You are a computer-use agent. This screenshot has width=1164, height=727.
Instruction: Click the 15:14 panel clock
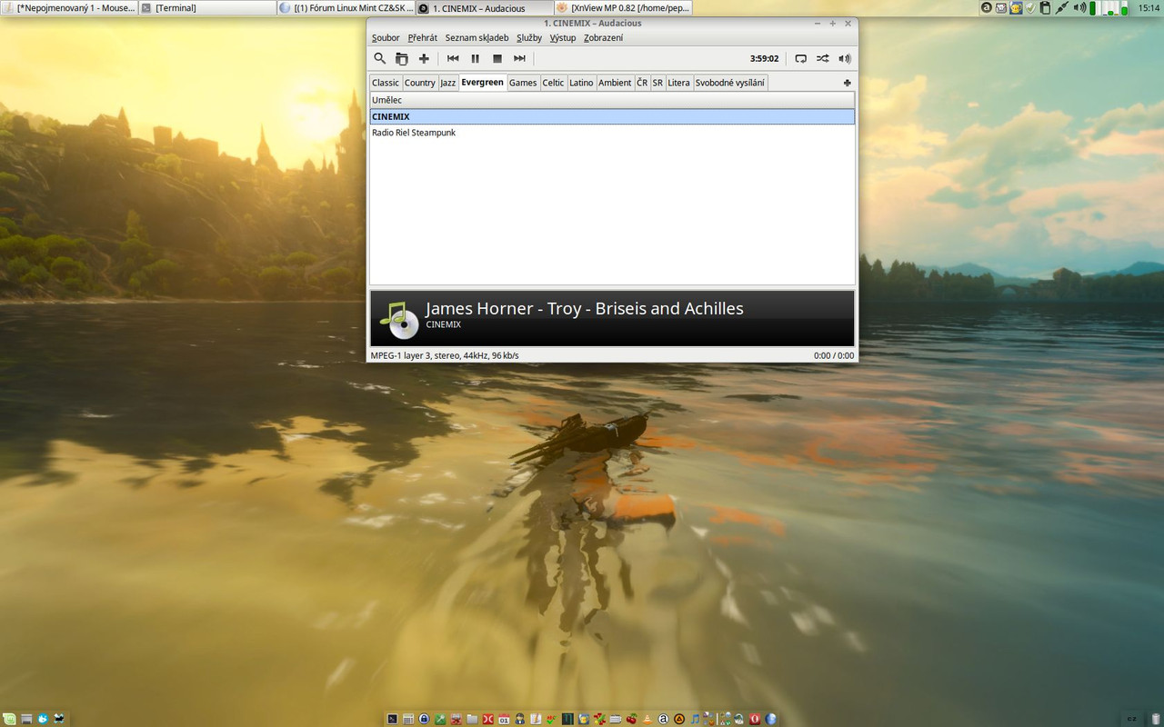coord(1149,8)
